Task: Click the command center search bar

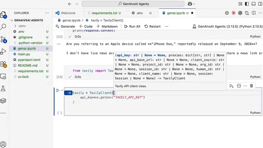Action: click(x=133, y=4)
